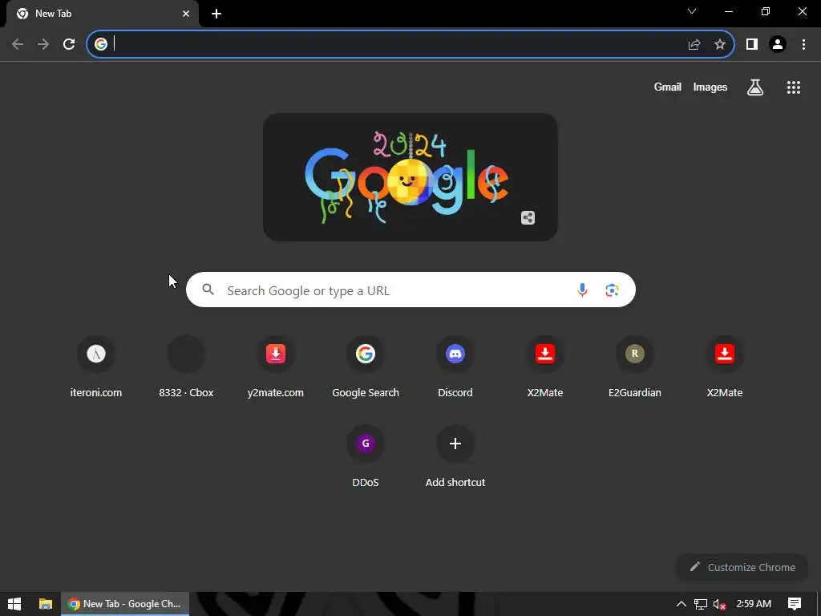Open the Search Labs flask icon

(755, 87)
